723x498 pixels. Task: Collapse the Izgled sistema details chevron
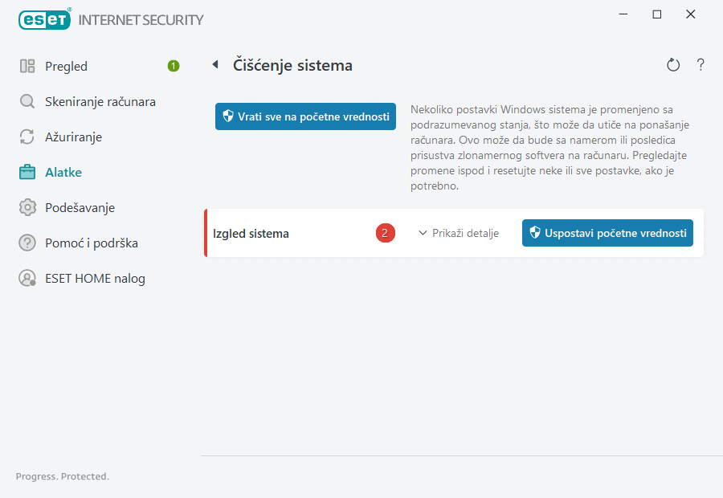click(422, 233)
